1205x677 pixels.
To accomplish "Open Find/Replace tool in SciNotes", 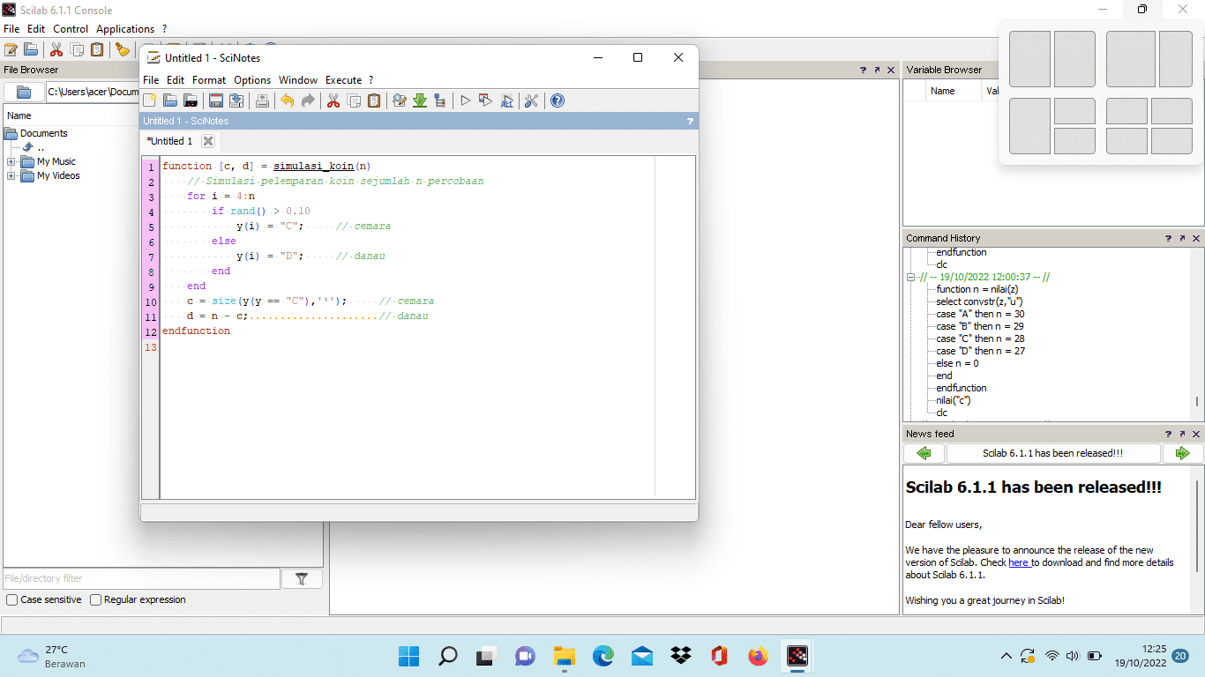I will pyautogui.click(x=400, y=100).
